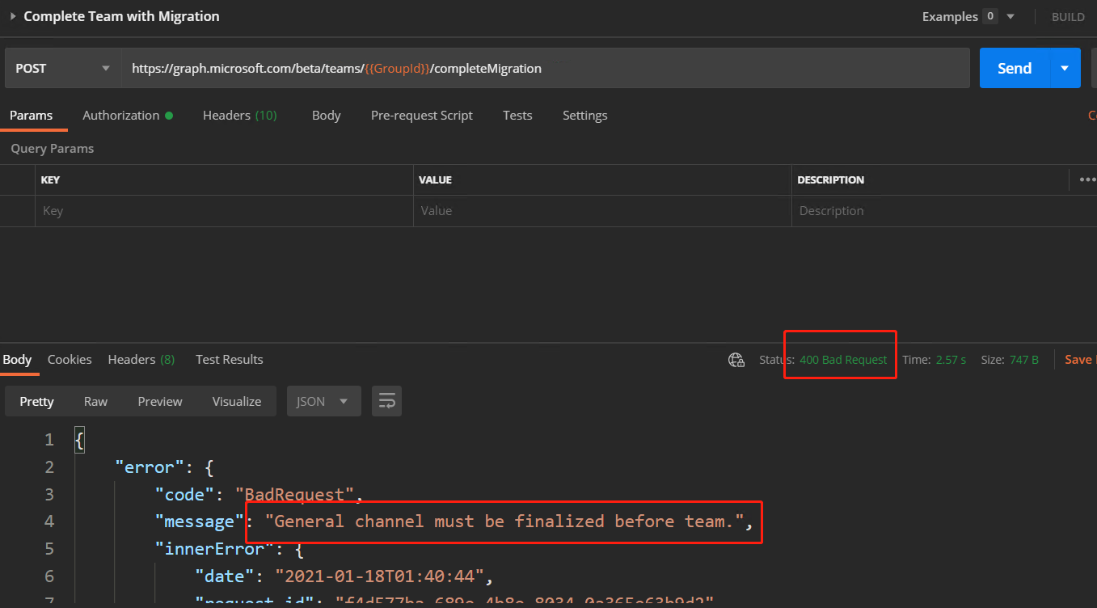Select the Pretty view
This screenshot has width=1097, height=608.
pos(37,402)
